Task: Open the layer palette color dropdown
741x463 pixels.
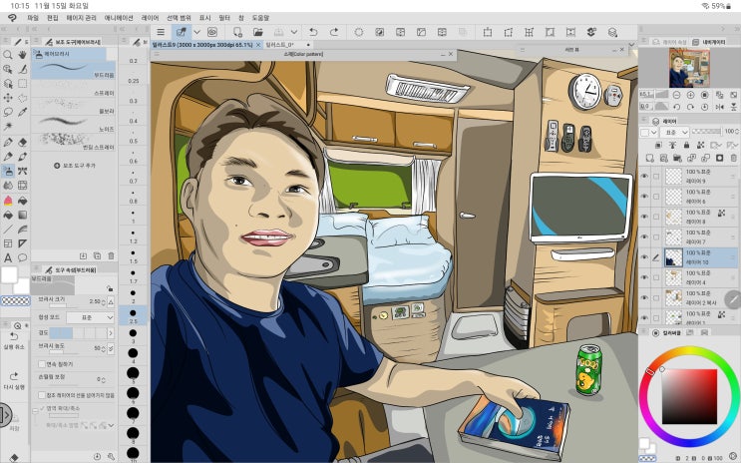Action: [650, 133]
